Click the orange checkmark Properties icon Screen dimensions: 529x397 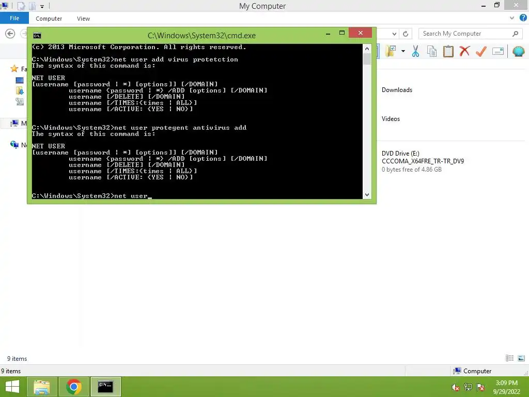tap(481, 51)
